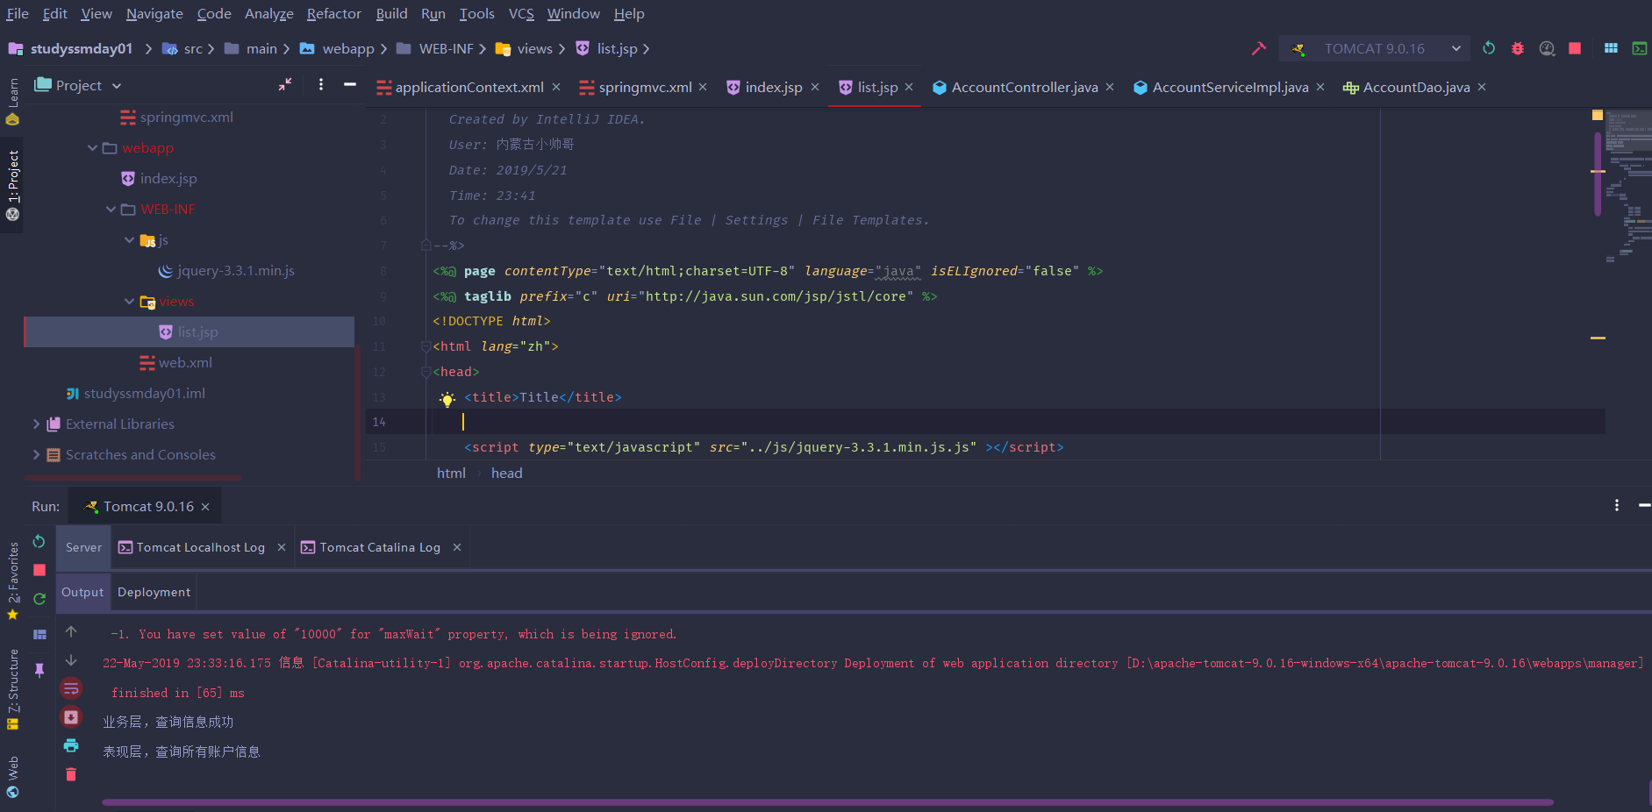The width and height of the screenshot is (1652, 812).
Task: Hide the Project tool window
Action: pos(350,84)
